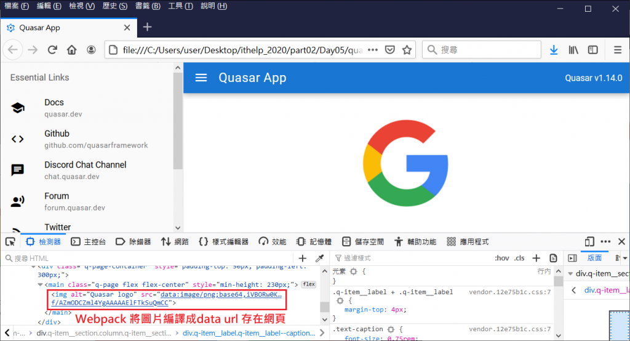The height and width of the screenshot is (341, 630).
Task: Open the 歷史 (S) menu
Action: 114,6
